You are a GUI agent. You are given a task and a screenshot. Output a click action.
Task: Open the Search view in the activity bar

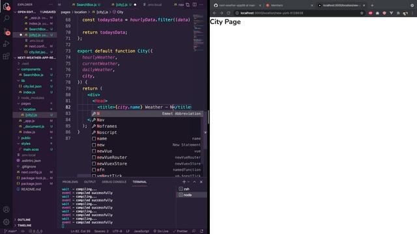click(x=6, y=18)
